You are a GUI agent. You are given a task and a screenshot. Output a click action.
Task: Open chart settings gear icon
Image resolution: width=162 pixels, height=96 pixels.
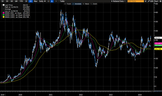pyautogui.click(x=160, y=1)
